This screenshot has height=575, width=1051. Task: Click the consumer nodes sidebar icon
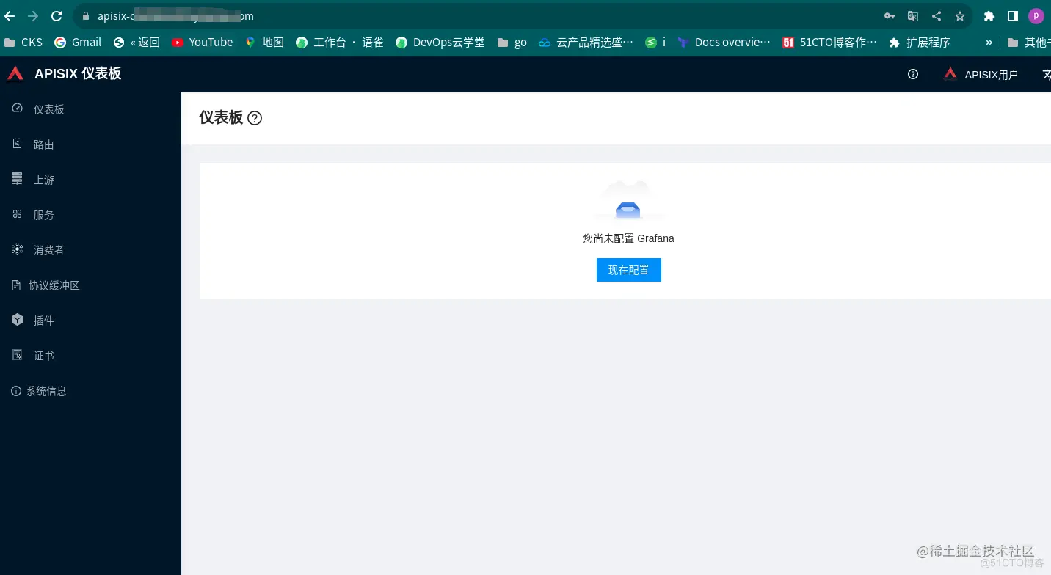[x=17, y=249]
